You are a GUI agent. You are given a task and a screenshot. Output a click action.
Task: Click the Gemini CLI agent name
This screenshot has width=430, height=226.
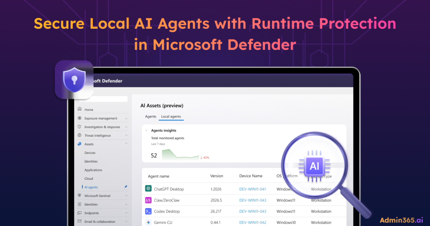(163, 222)
